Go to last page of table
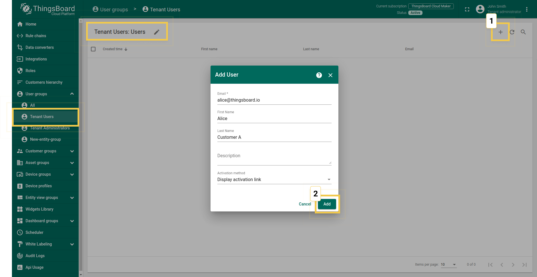The image size is (537, 277). coord(524,265)
